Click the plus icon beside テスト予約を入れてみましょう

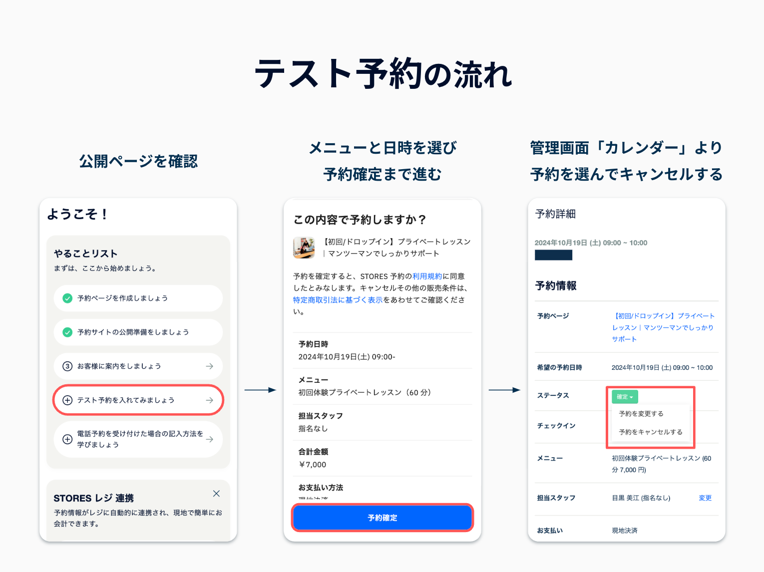[67, 400]
